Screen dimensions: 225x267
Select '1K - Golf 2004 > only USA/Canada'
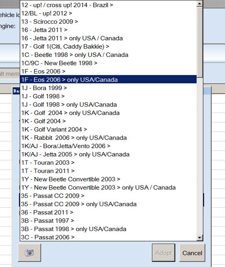coord(108,113)
